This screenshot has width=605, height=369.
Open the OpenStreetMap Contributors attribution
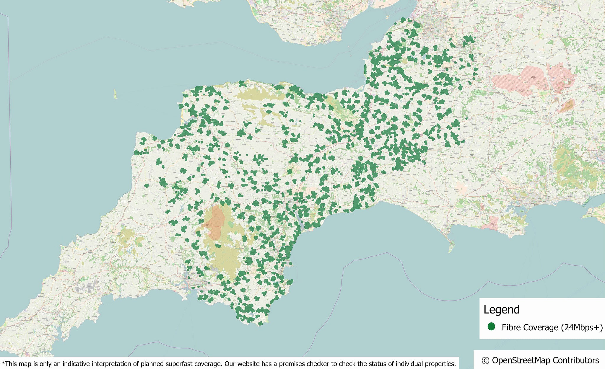pos(540,360)
